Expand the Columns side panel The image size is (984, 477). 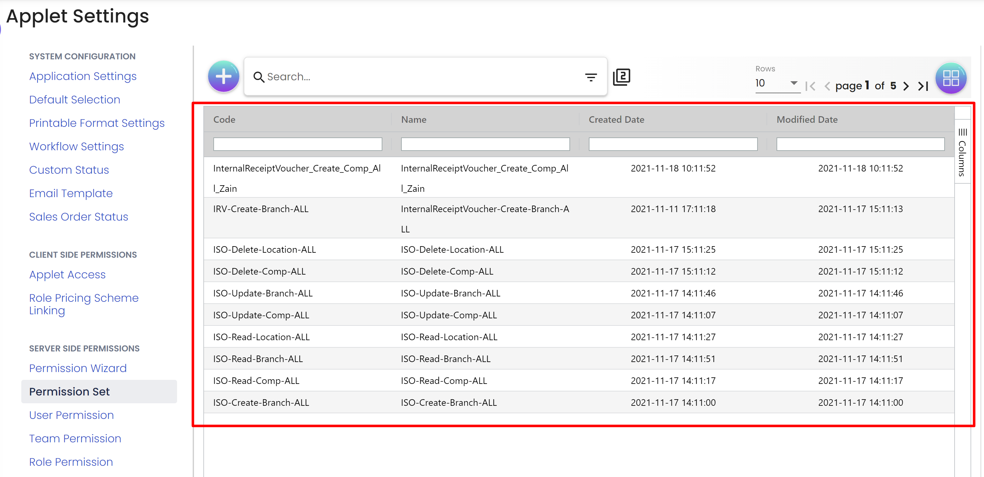click(962, 152)
